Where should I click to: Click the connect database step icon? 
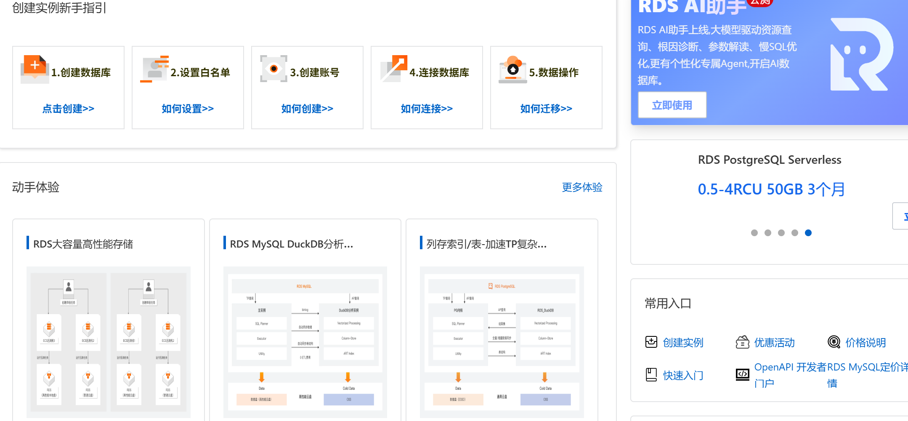(394, 69)
